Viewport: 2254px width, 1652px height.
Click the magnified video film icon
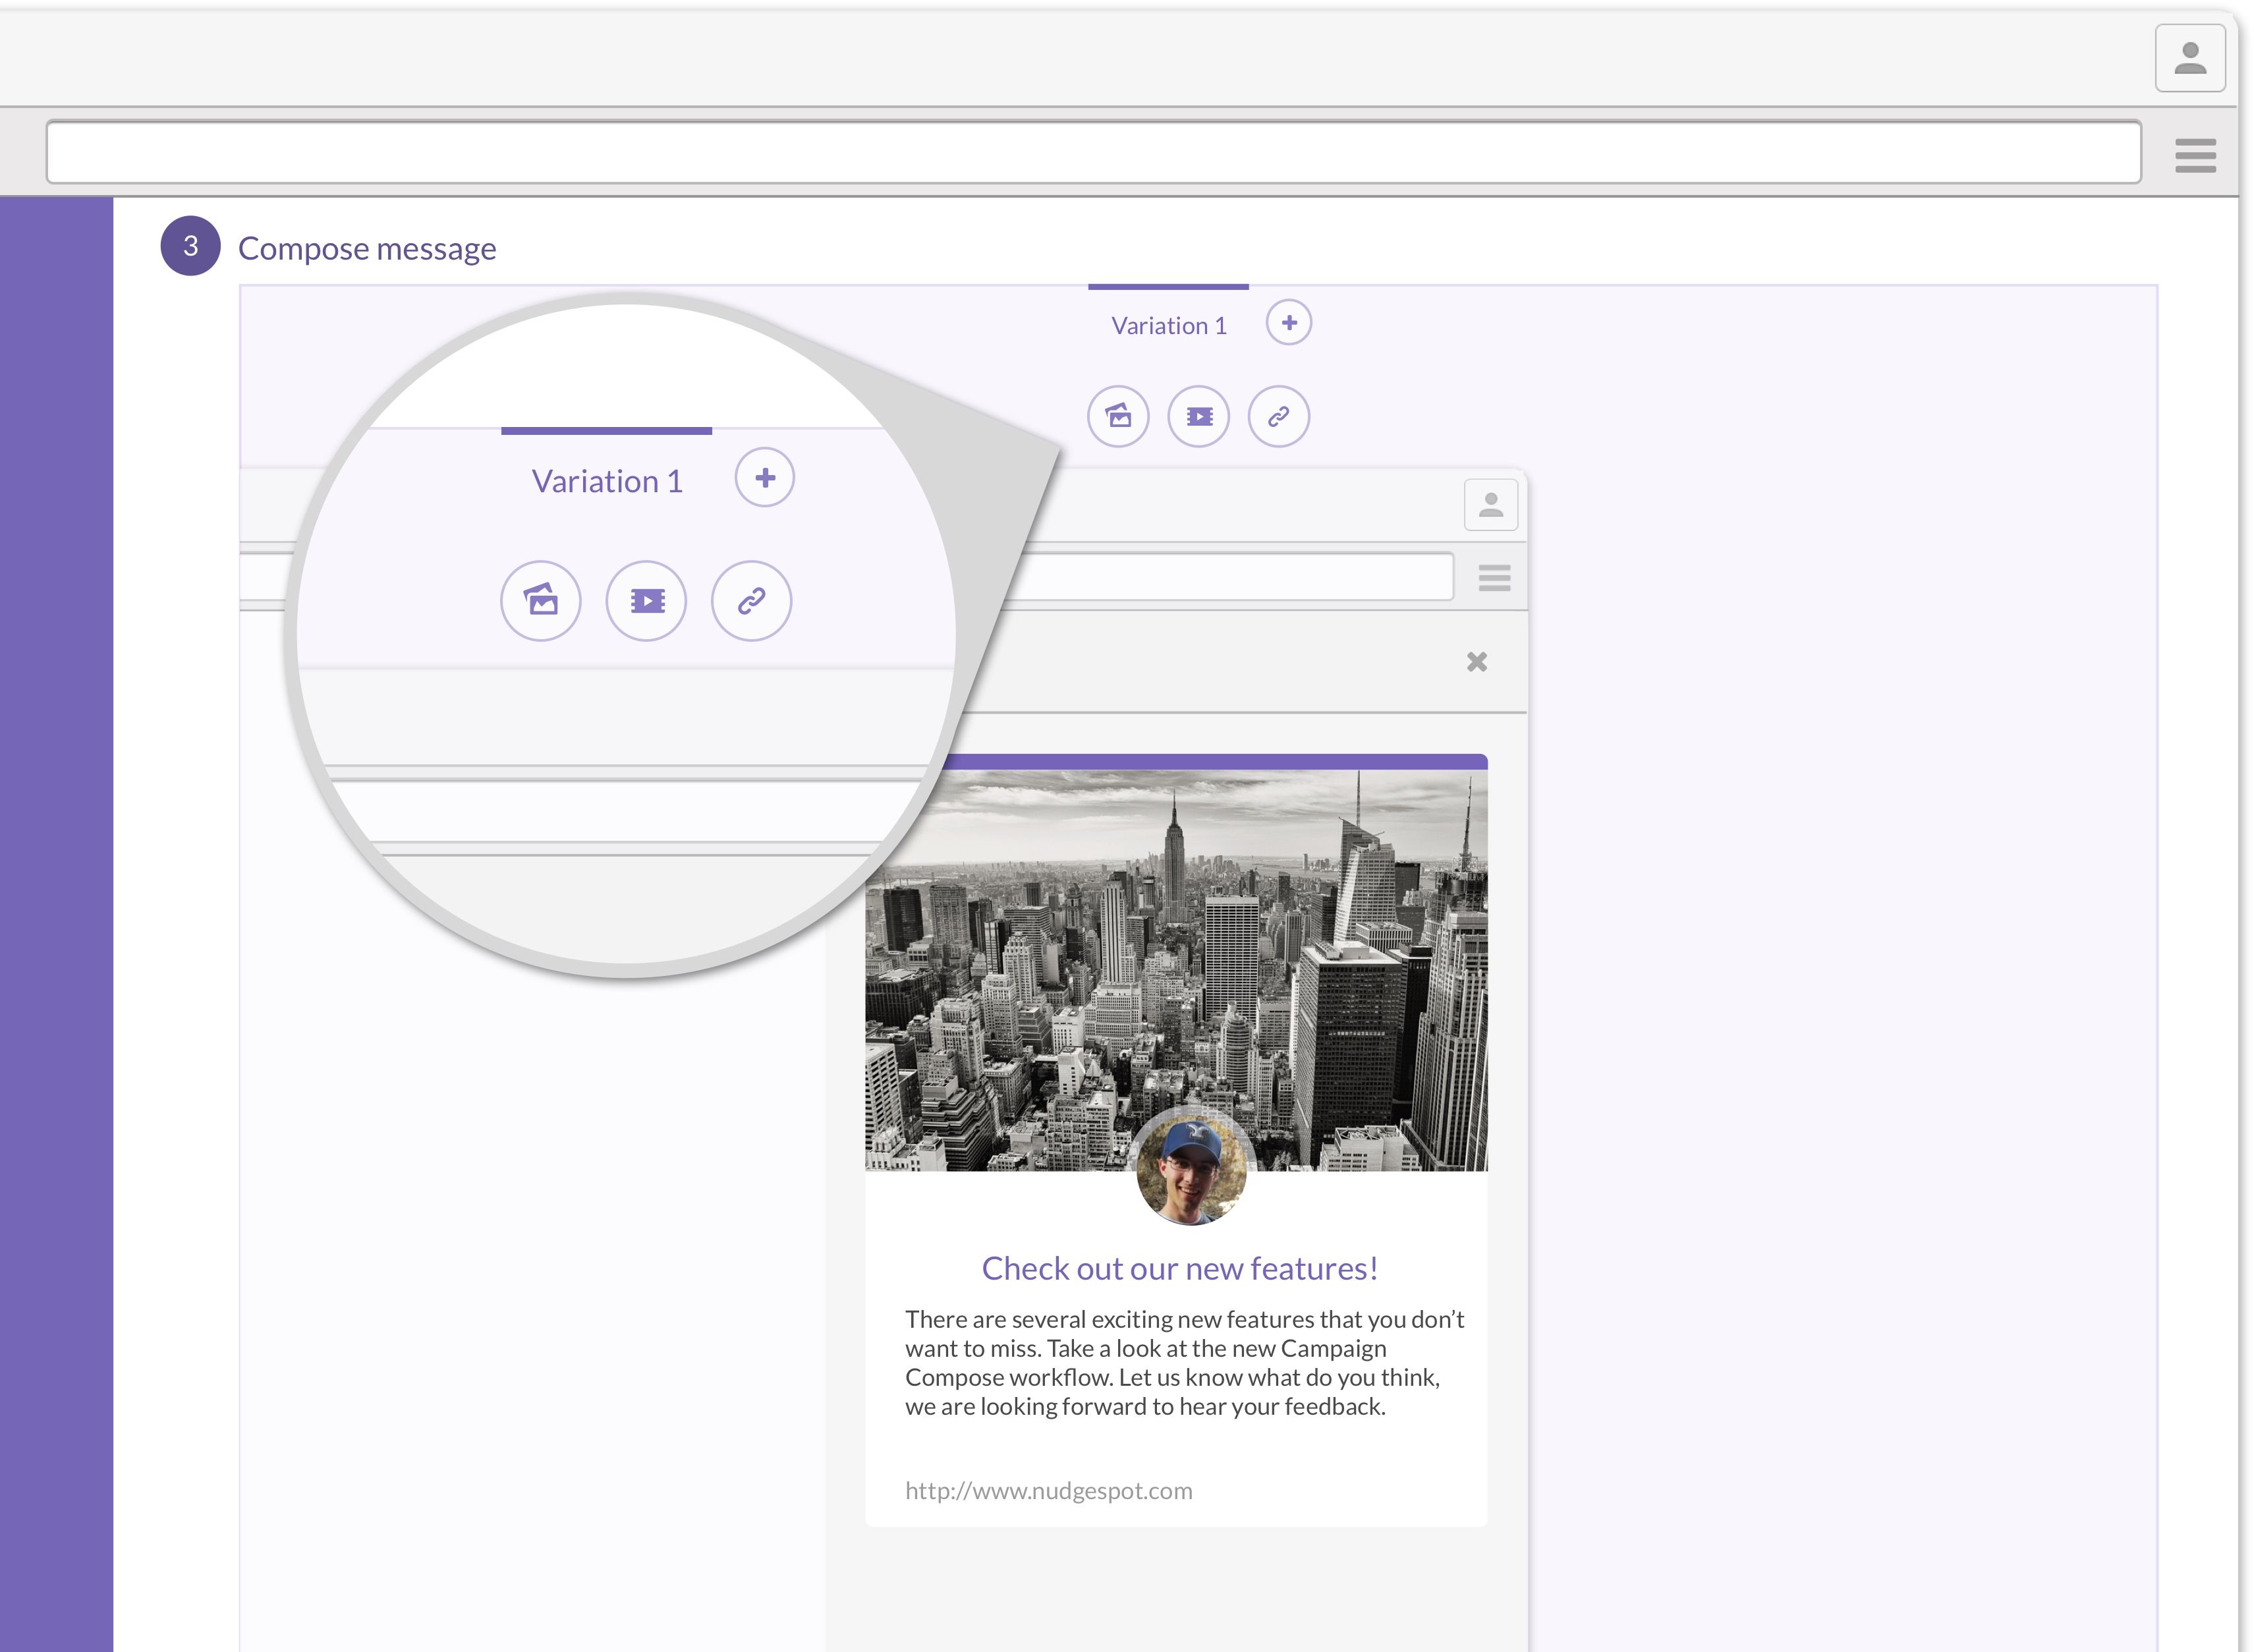point(647,600)
